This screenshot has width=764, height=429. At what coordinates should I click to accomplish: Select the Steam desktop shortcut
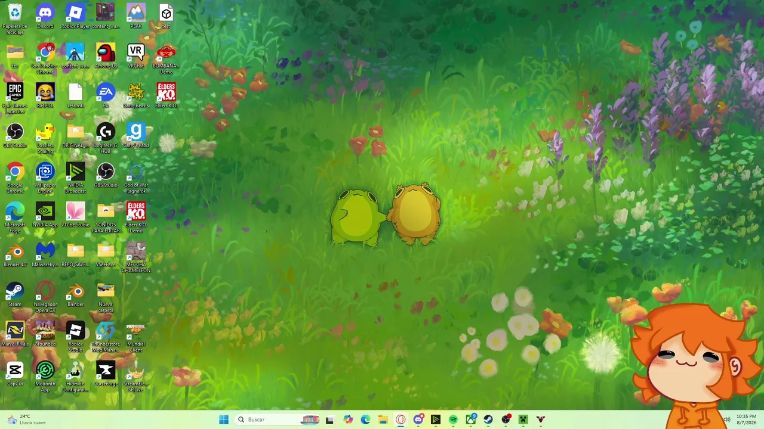15,296
